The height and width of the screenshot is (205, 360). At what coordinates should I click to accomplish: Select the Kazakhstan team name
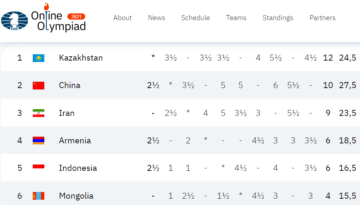(x=81, y=58)
